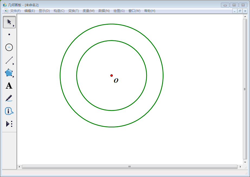This screenshot has width=250, height=177.
Task: Click the vertical scrollbar down arrow
Action: 245,162
